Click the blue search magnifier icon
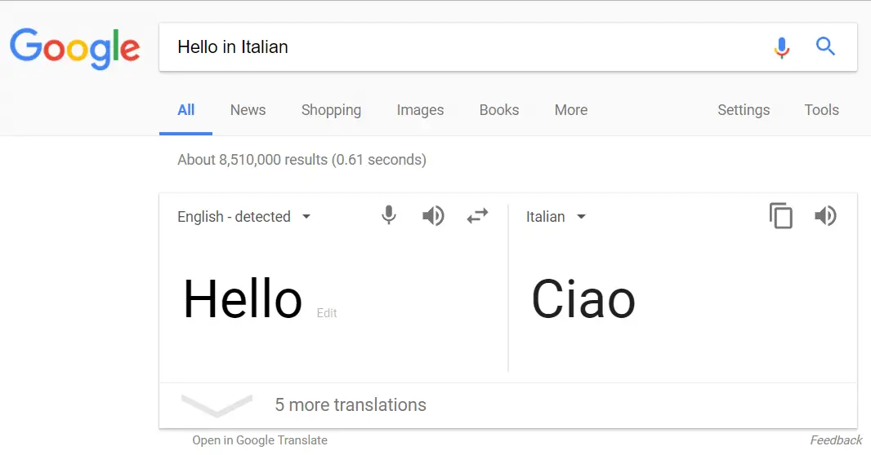Viewport: 871px width, 455px height. [825, 46]
